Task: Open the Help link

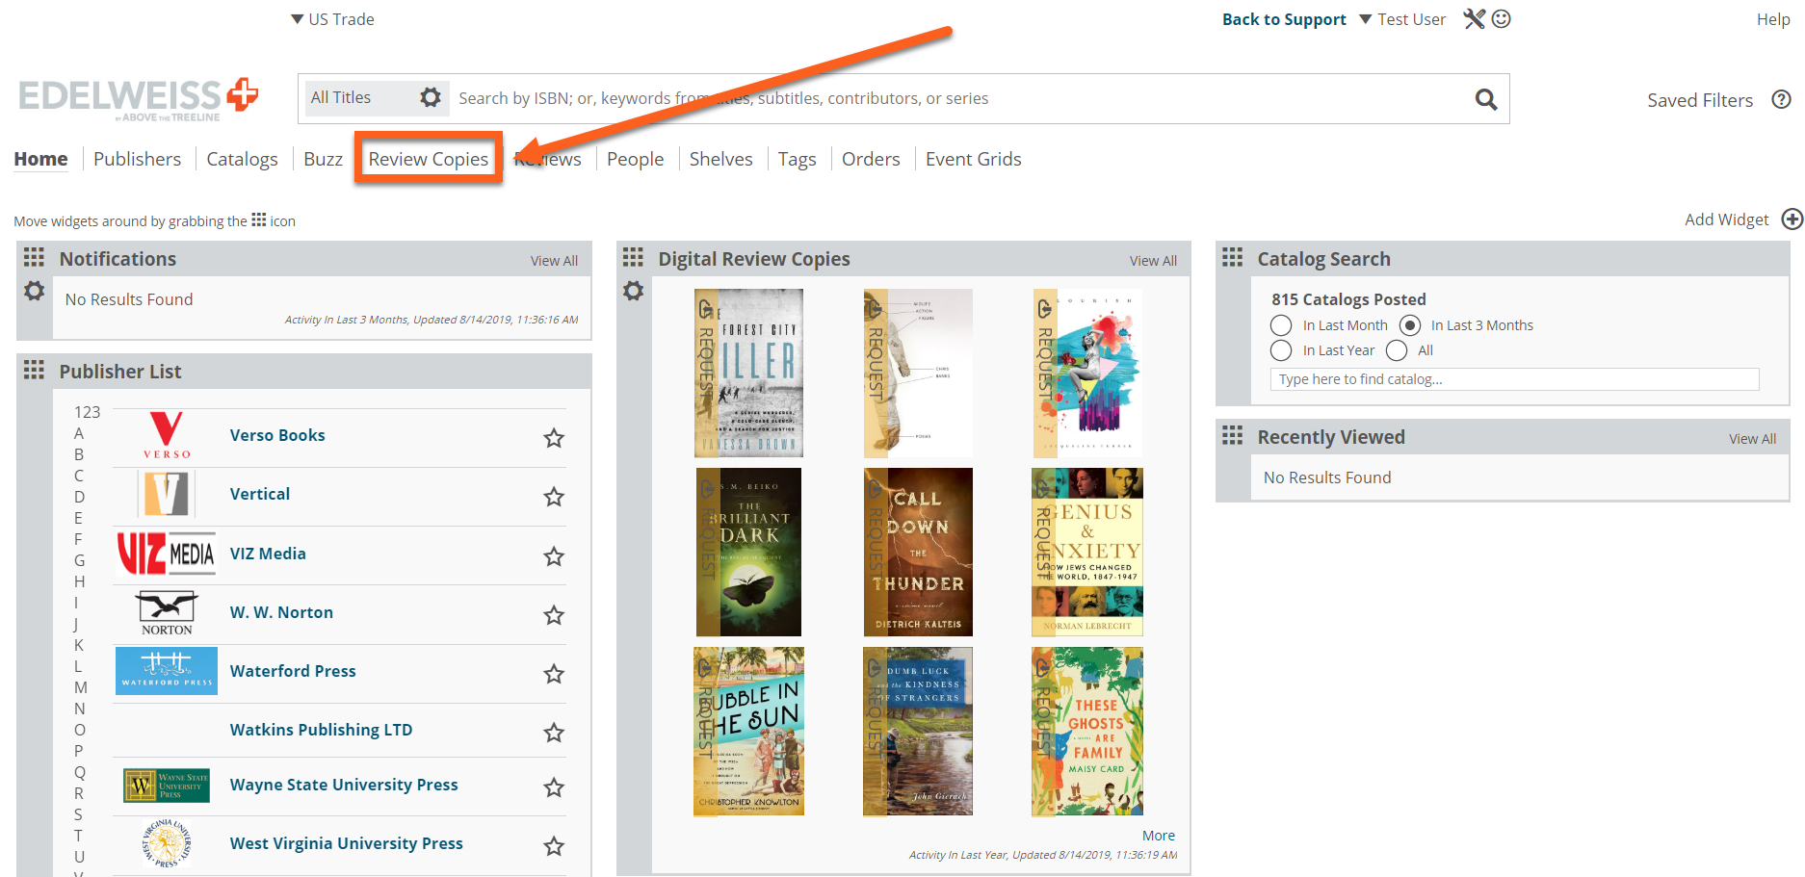Action: pos(1773,19)
